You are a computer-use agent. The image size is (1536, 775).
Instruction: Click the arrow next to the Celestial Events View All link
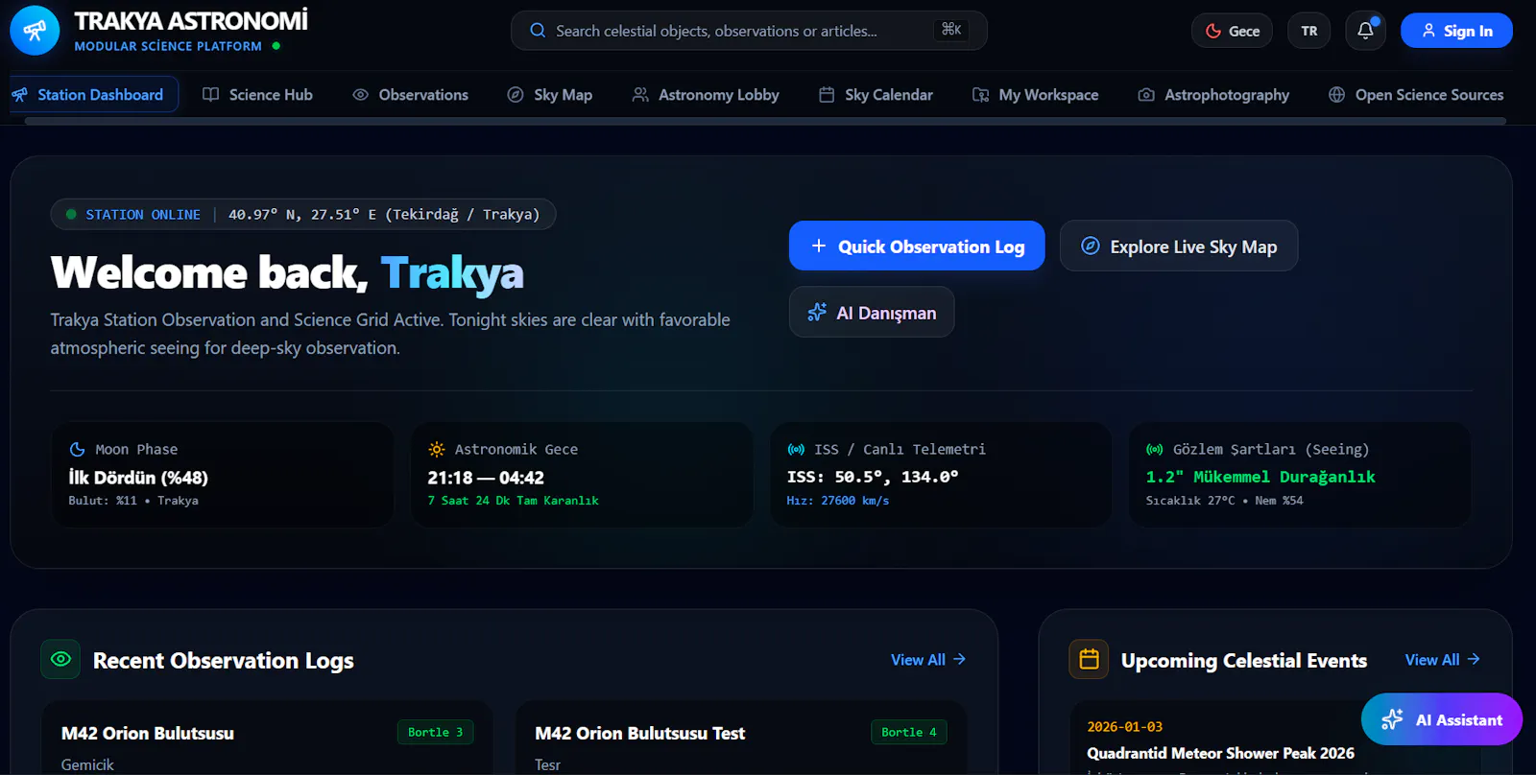click(x=1474, y=659)
